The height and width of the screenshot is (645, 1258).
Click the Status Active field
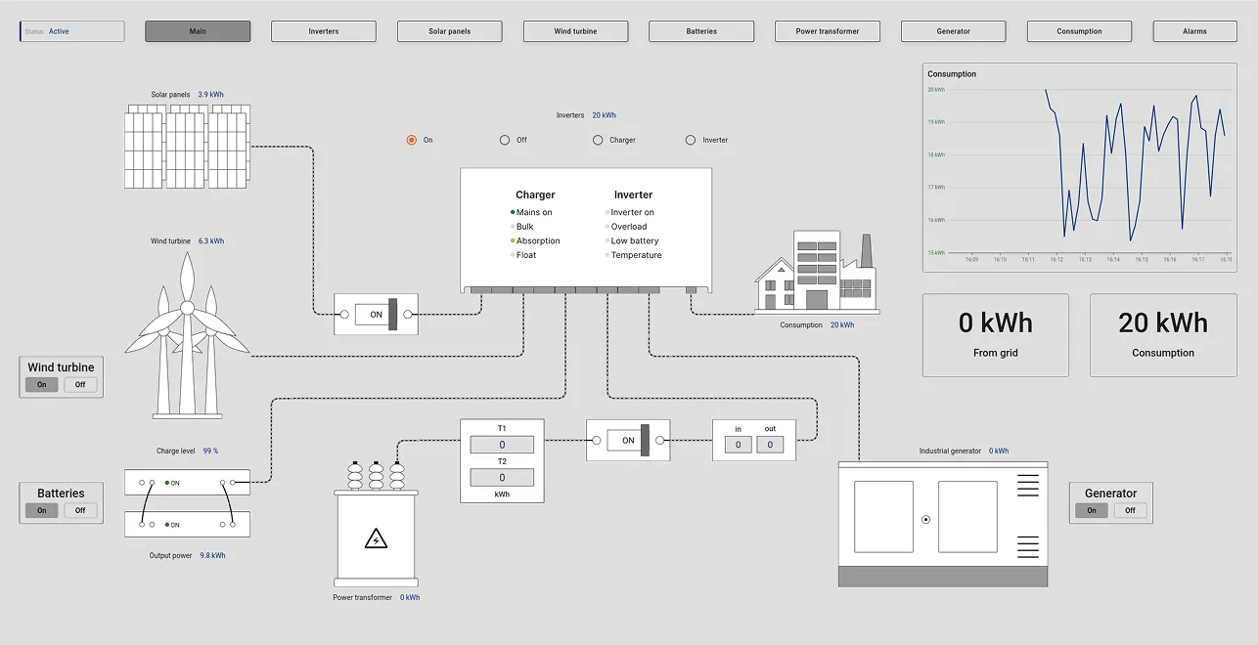click(71, 30)
